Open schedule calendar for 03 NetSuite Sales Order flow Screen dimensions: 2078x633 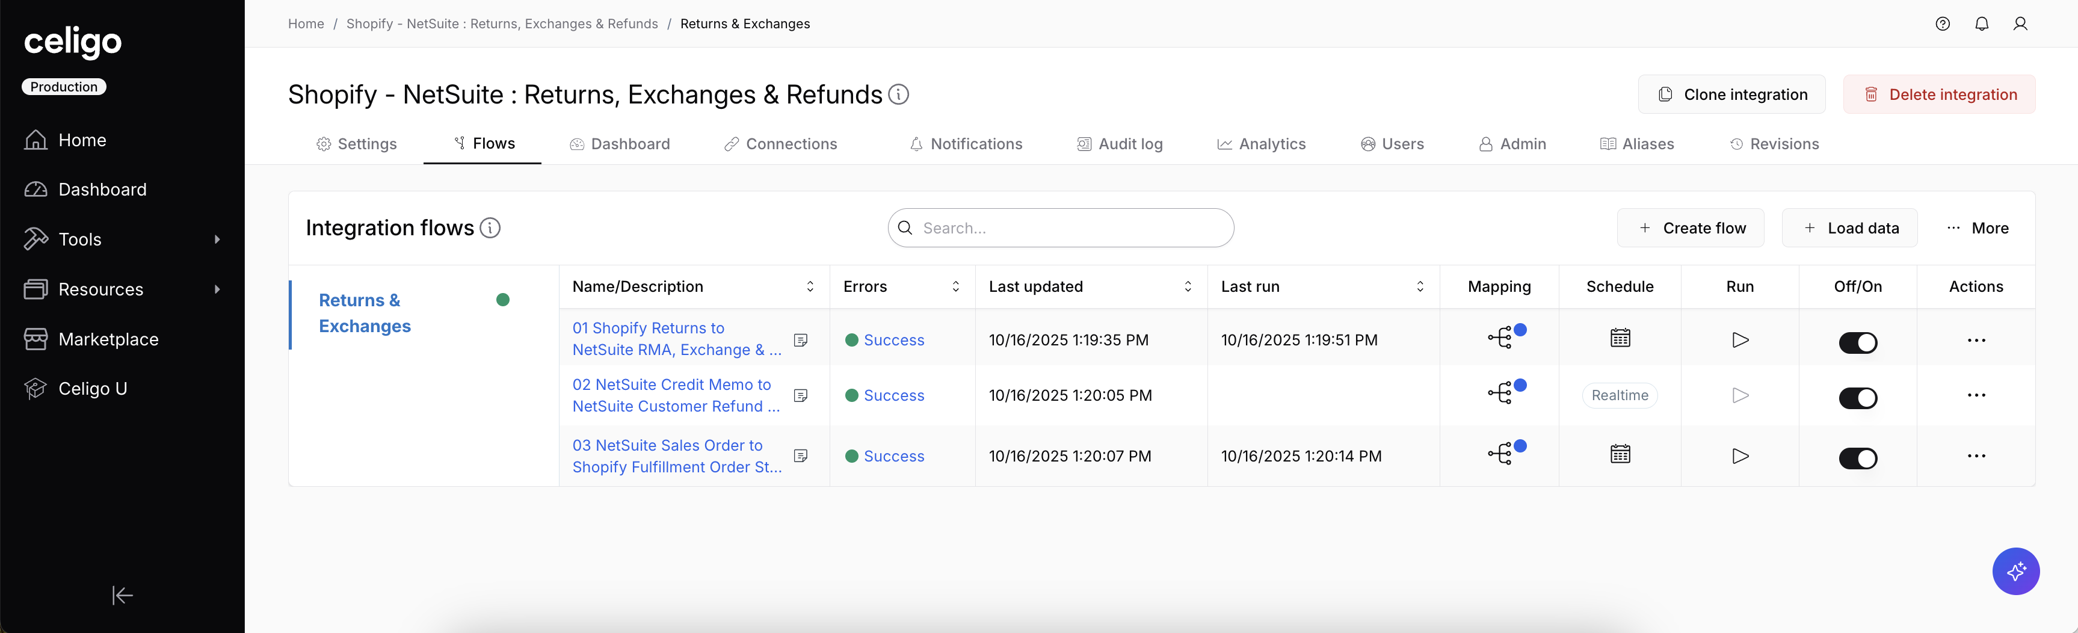(x=1620, y=455)
